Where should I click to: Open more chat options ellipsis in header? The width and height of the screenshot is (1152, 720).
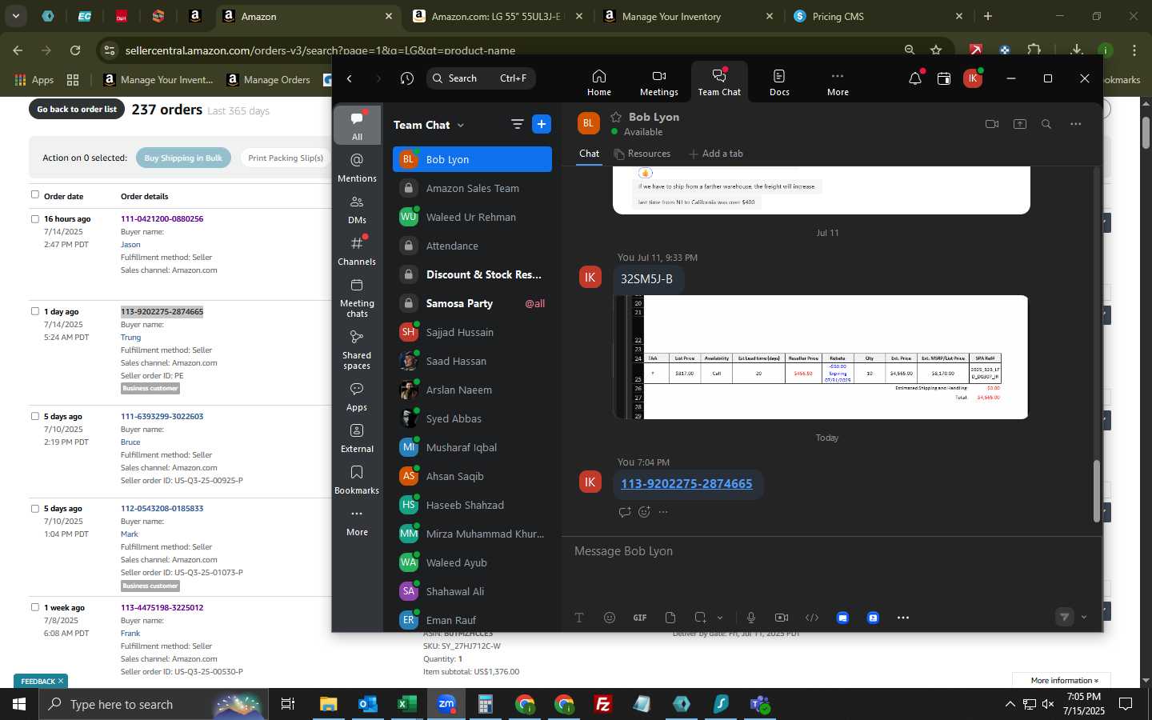(1076, 124)
